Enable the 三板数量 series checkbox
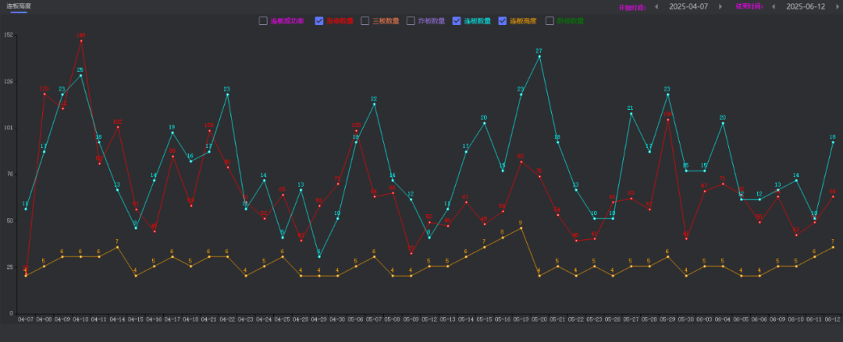This screenshot has width=843, height=342. click(x=365, y=21)
